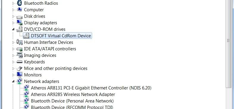Viewport: 234px width, 109px height.
Task: Click the Display adapters category icon
Action: point(19,23)
